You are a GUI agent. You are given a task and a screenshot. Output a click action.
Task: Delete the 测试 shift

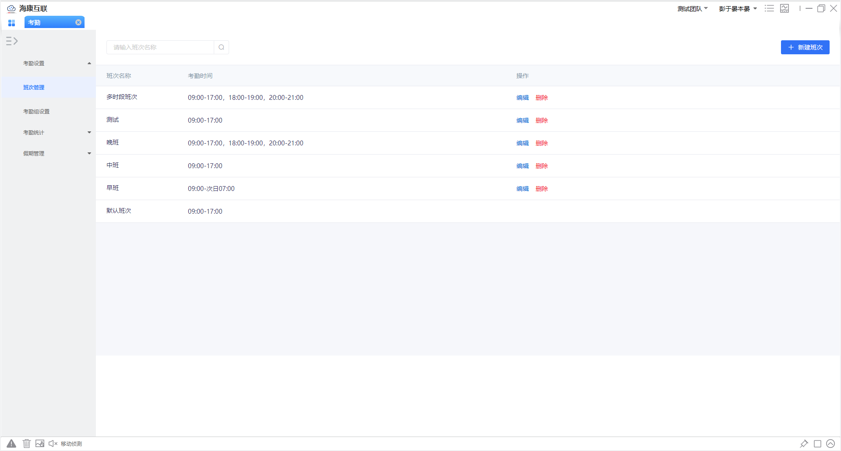click(x=542, y=120)
